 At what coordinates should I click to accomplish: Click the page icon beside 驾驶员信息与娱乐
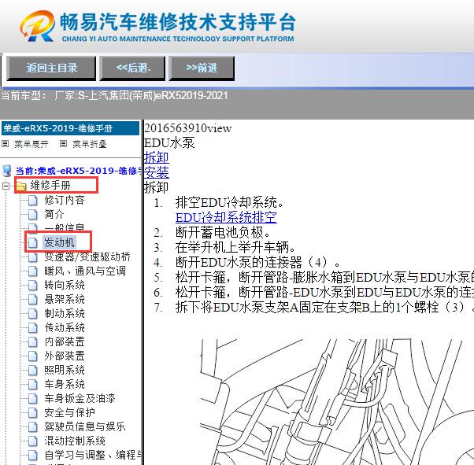tap(32, 427)
